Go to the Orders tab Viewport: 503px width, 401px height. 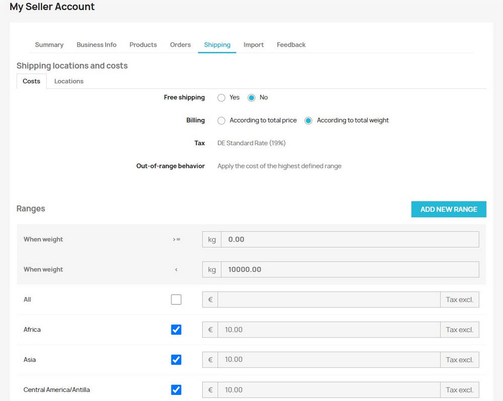[180, 45]
